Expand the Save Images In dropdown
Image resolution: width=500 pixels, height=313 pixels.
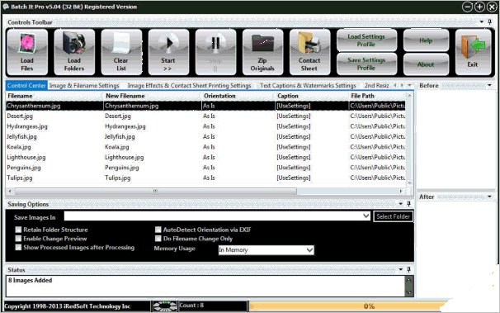(366, 216)
